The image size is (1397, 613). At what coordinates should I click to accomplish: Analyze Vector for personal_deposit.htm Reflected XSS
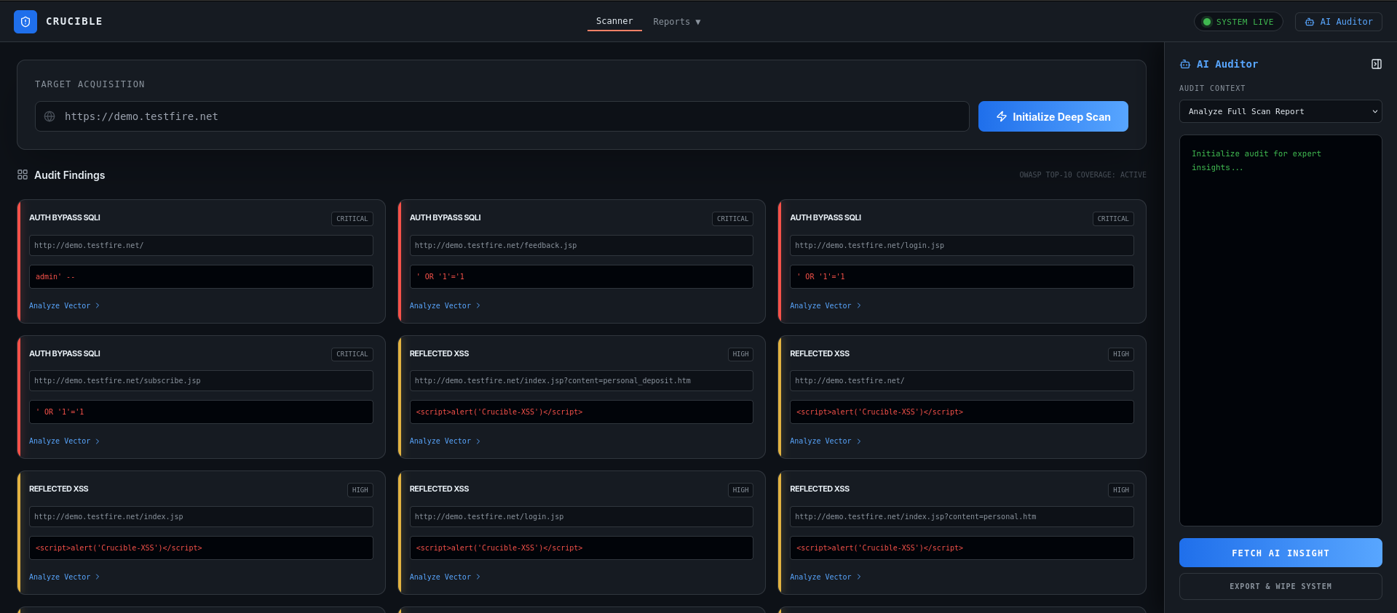coord(445,441)
